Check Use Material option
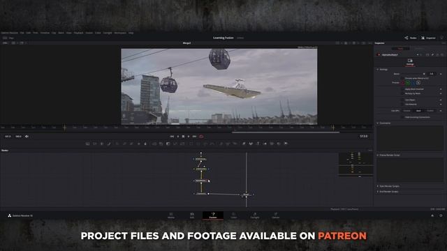Viewport: 447px width, 251px height. pos(402,104)
